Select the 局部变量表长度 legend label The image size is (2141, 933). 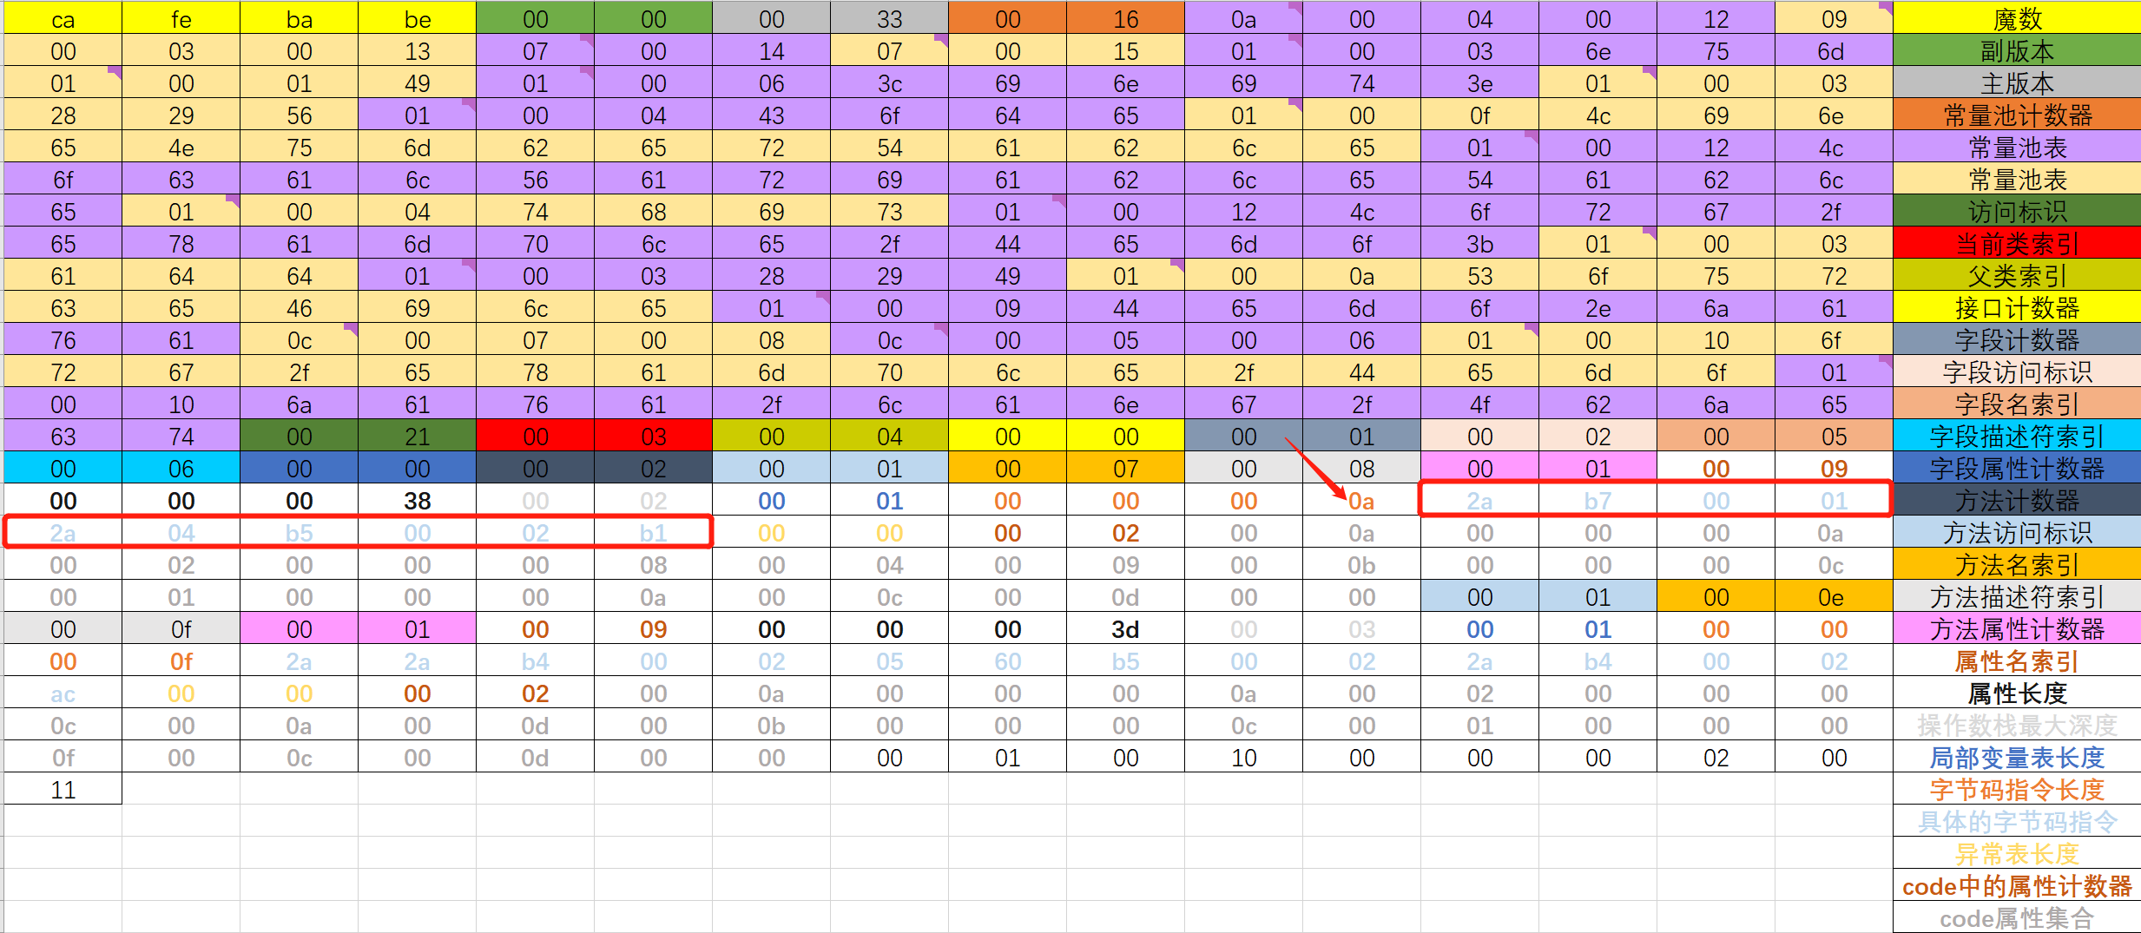pos(2016,758)
